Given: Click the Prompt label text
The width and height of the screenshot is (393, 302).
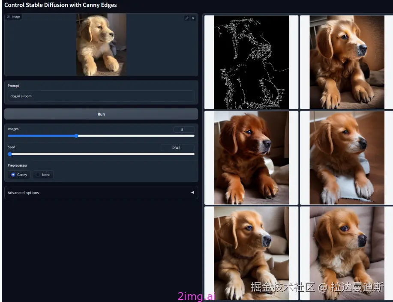Looking at the screenshot, I should click(13, 86).
